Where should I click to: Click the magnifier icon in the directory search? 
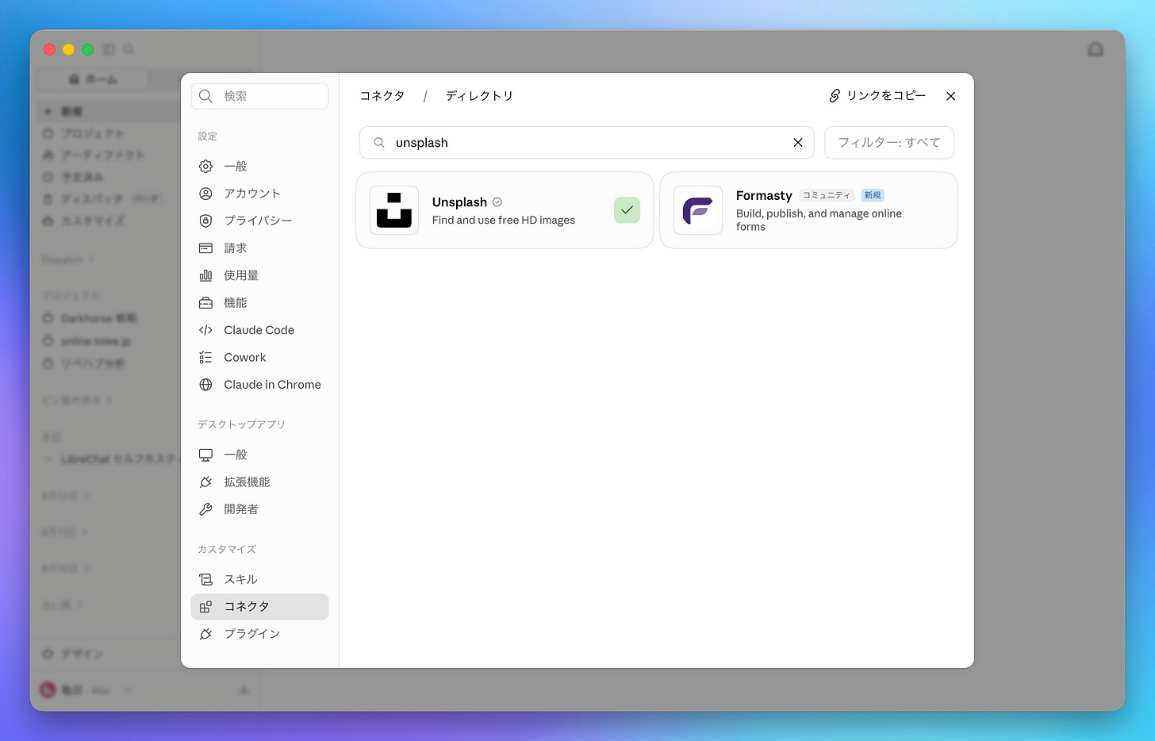(379, 143)
